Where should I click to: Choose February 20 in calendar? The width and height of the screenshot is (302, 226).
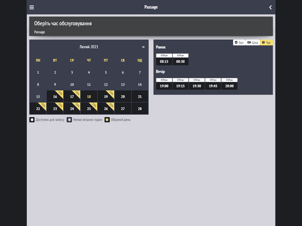click(123, 96)
